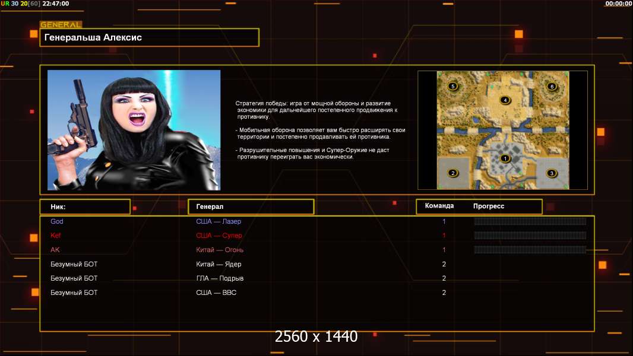Choose start position 3 on the minimap
Viewport: 633px width, 356px height.
[552, 173]
